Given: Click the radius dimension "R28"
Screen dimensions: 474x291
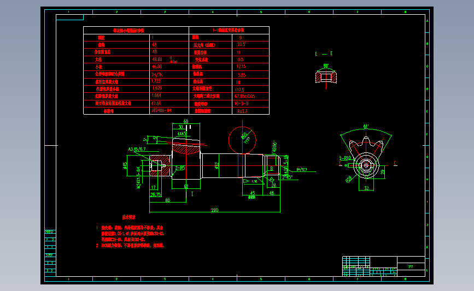Looking at the screenshot, I should click(x=349, y=179).
